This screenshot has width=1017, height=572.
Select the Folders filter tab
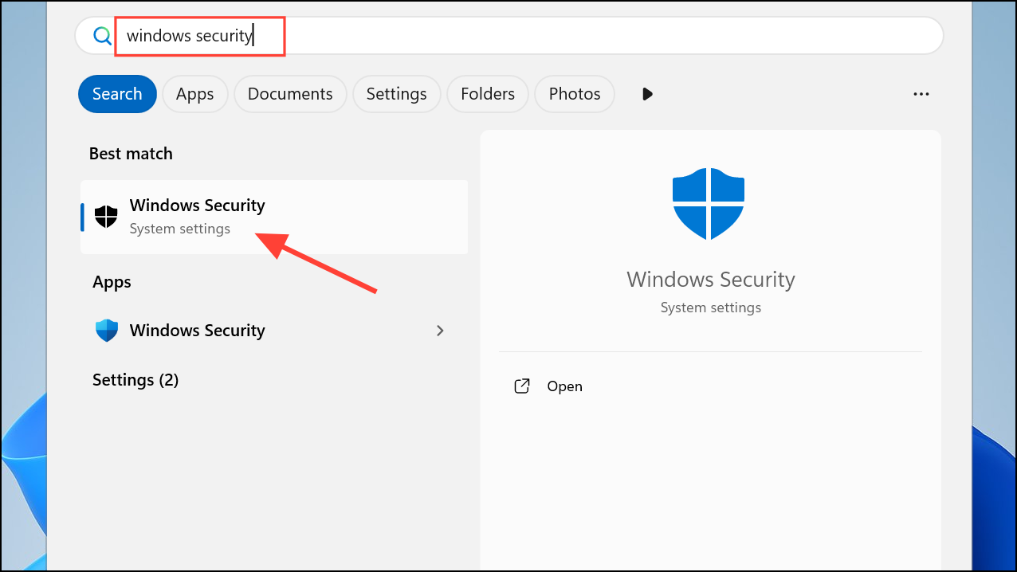click(487, 94)
